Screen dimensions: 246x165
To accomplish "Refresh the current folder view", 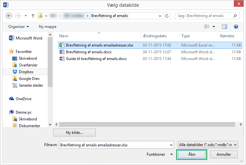I will coord(167,16).
